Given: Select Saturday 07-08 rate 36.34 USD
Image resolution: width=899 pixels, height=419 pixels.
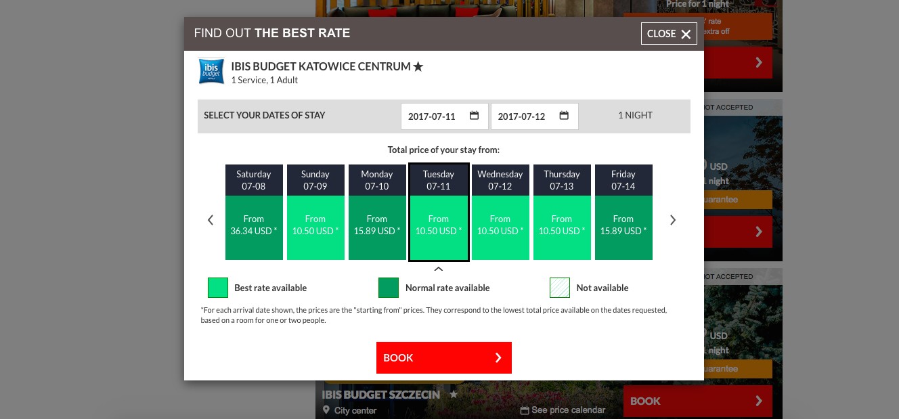Looking at the screenshot, I should point(254,213).
